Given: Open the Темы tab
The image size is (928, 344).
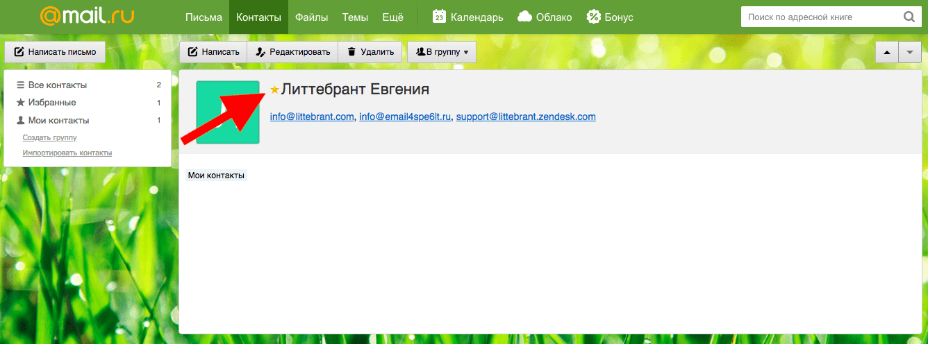Looking at the screenshot, I should [x=355, y=17].
